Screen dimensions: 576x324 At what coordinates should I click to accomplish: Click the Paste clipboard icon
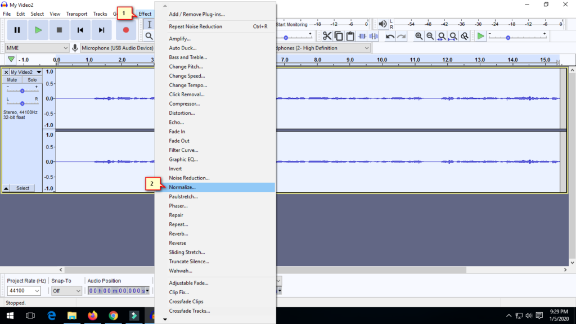(x=350, y=36)
